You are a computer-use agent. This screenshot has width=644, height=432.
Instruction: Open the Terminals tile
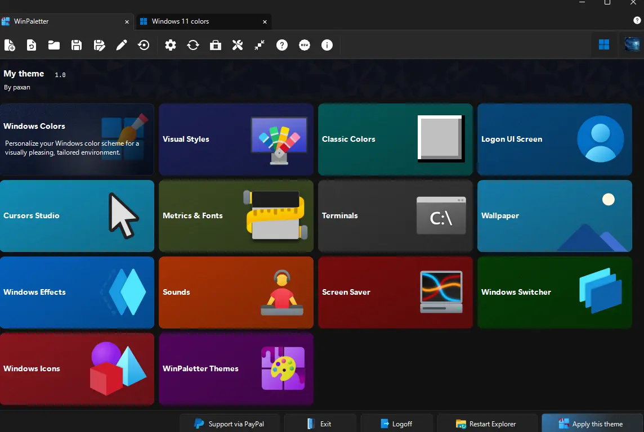point(396,216)
